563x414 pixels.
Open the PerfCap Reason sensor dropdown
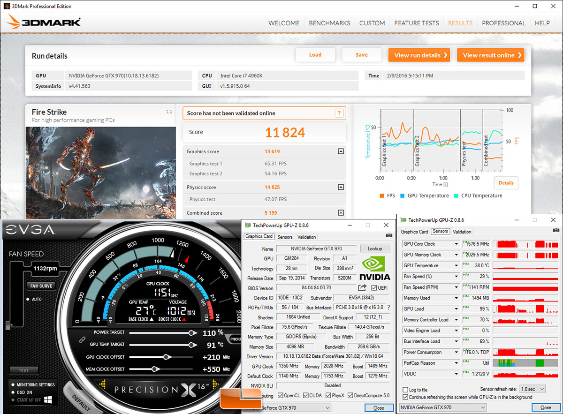click(x=456, y=363)
